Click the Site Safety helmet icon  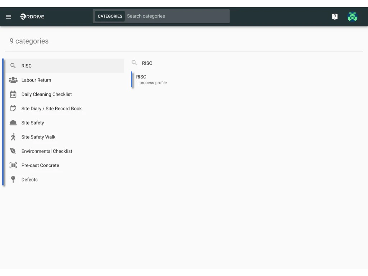tap(13, 123)
